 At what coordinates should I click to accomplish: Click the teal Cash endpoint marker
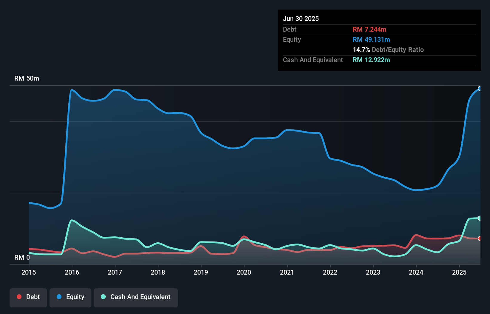coord(480,218)
